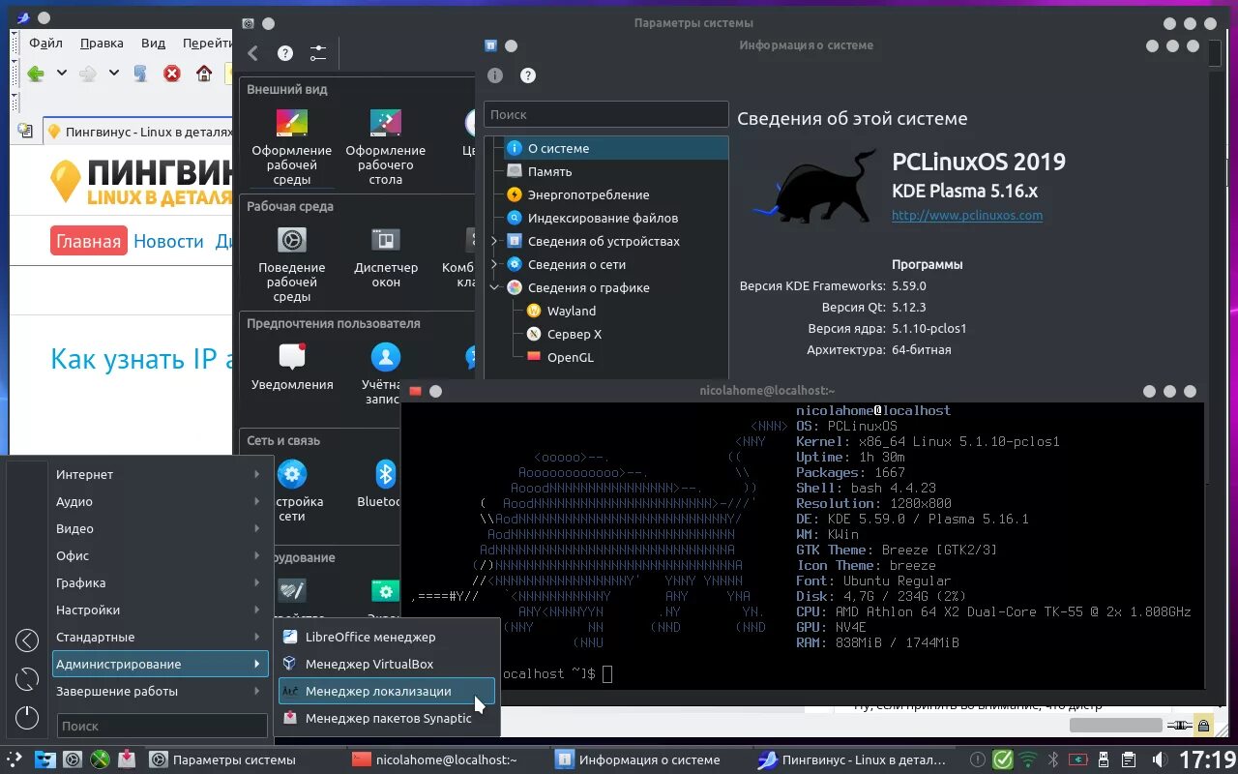Open Уведомления settings module
Screen dimensions: 1238x774
291,366
